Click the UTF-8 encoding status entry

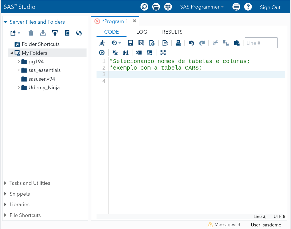279,216
